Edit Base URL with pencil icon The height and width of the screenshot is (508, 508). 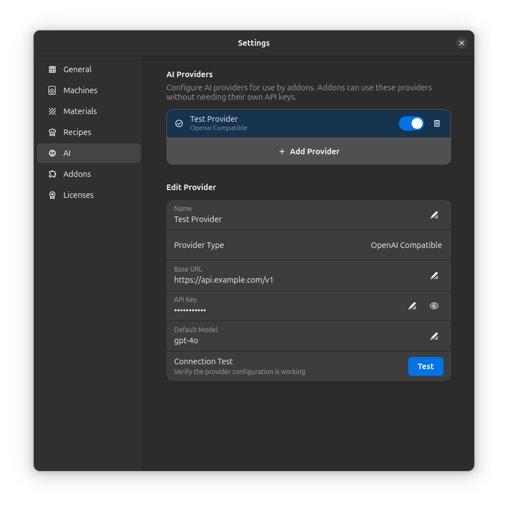[434, 275]
